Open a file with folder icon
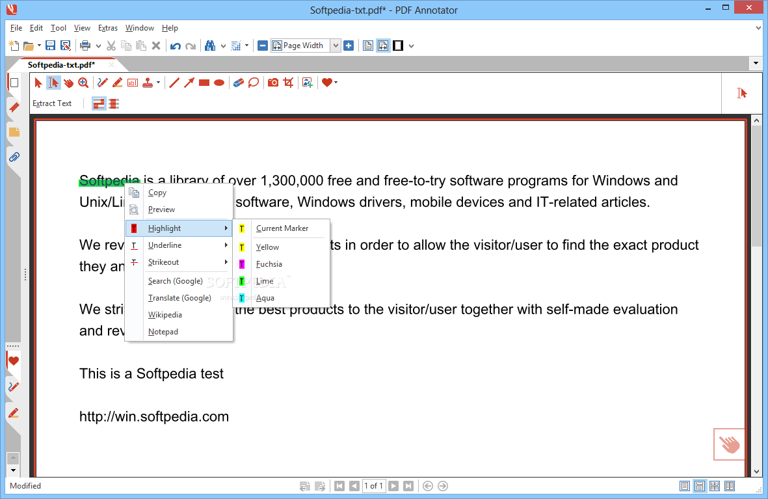 (29, 46)
